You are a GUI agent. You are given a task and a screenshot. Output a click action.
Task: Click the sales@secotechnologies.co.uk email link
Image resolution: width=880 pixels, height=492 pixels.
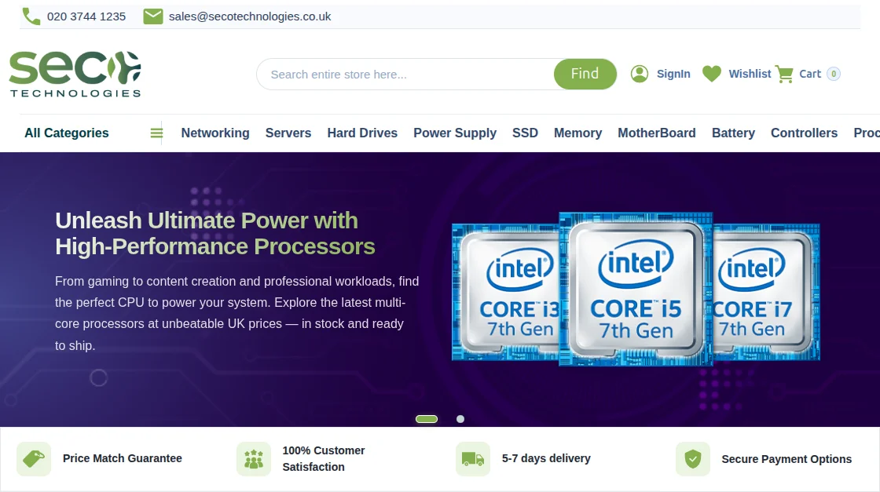click(249, 16)
